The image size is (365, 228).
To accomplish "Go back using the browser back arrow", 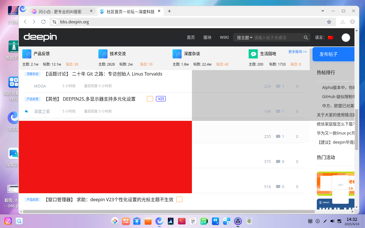I will (x=25, y=22).
